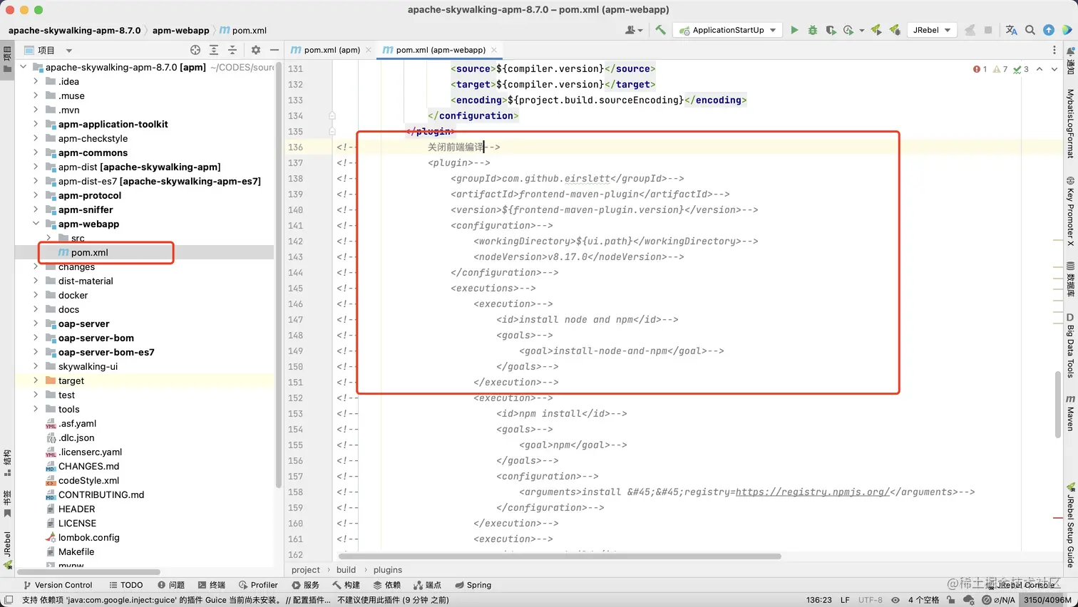The image size is (1078, 607).
Task: Open Search Everywhere magnifier icon
Action: coord(1030,30)
